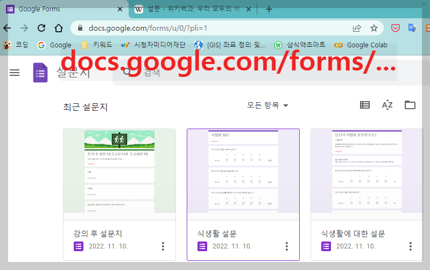Open the 시청자미디어재단 bookmark
The height and width of the screenshot is (270, 430).
(153, 45)
